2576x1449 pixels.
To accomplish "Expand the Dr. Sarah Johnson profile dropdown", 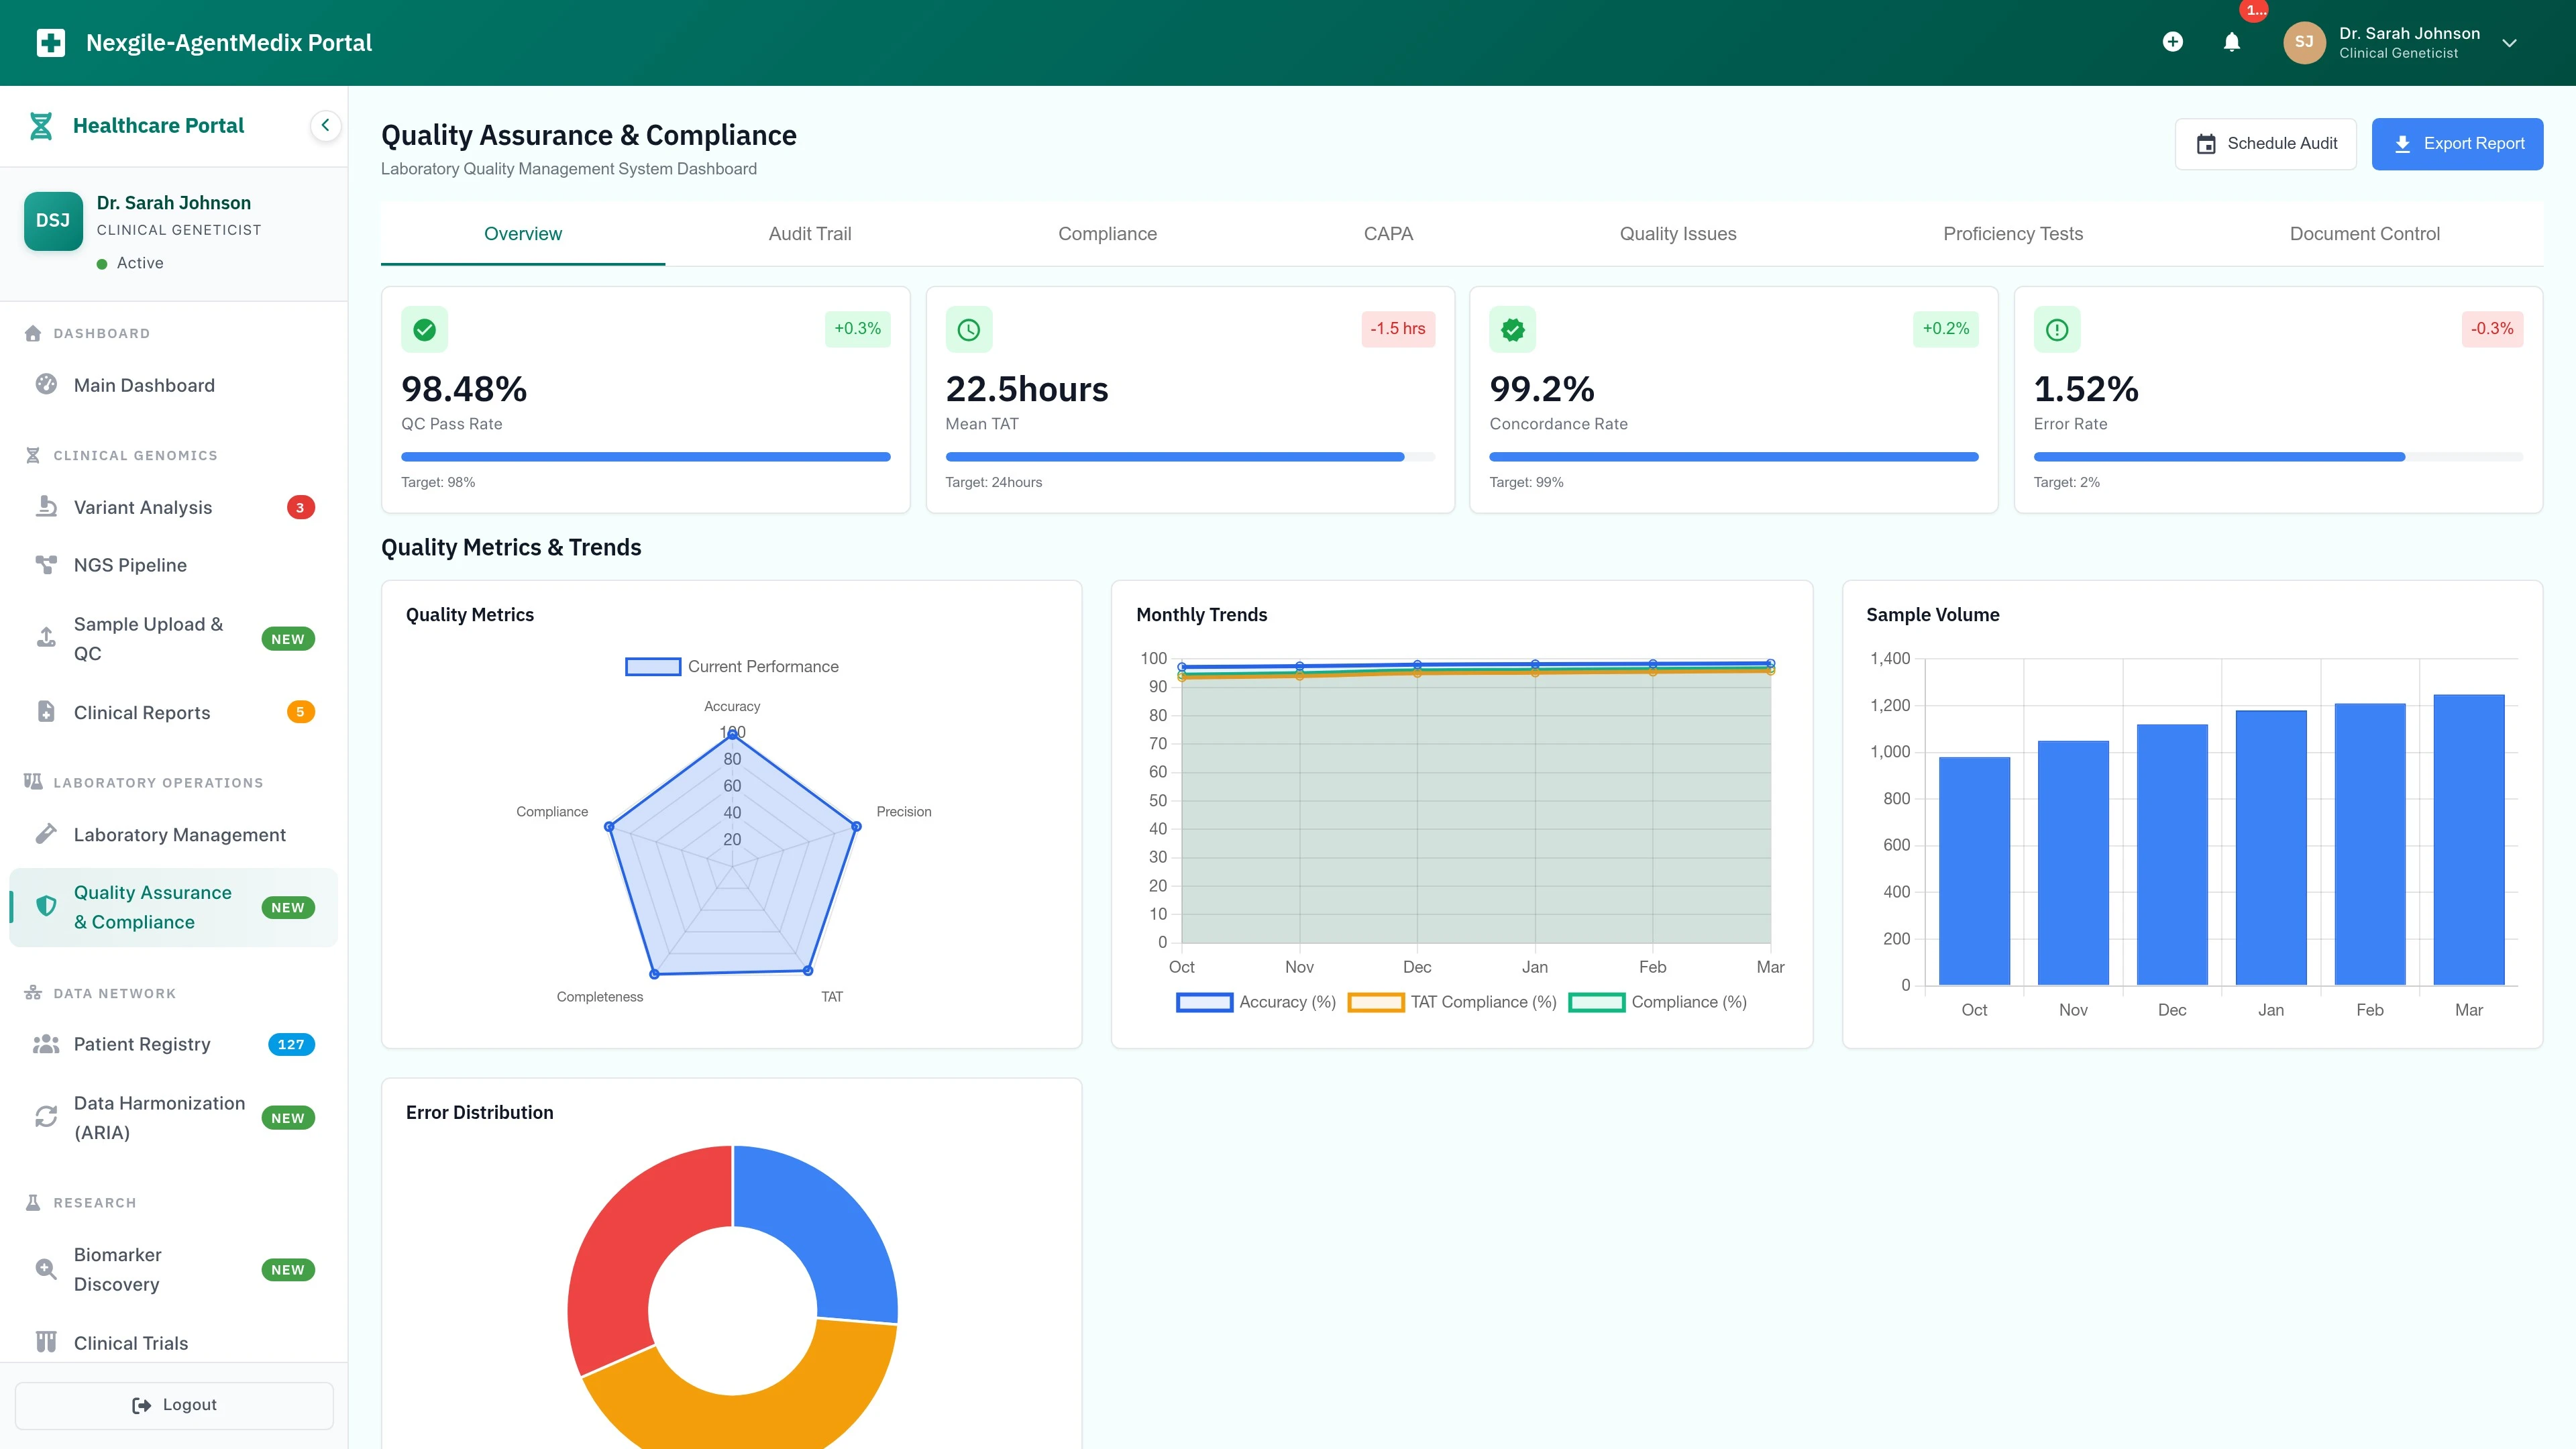I will (x=2510, y=42).
